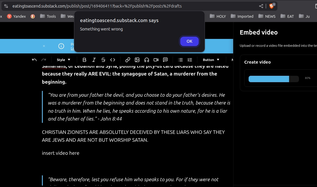Click the 80% upload percentage
Screen dimensions: 317x187
pos(307,78)
